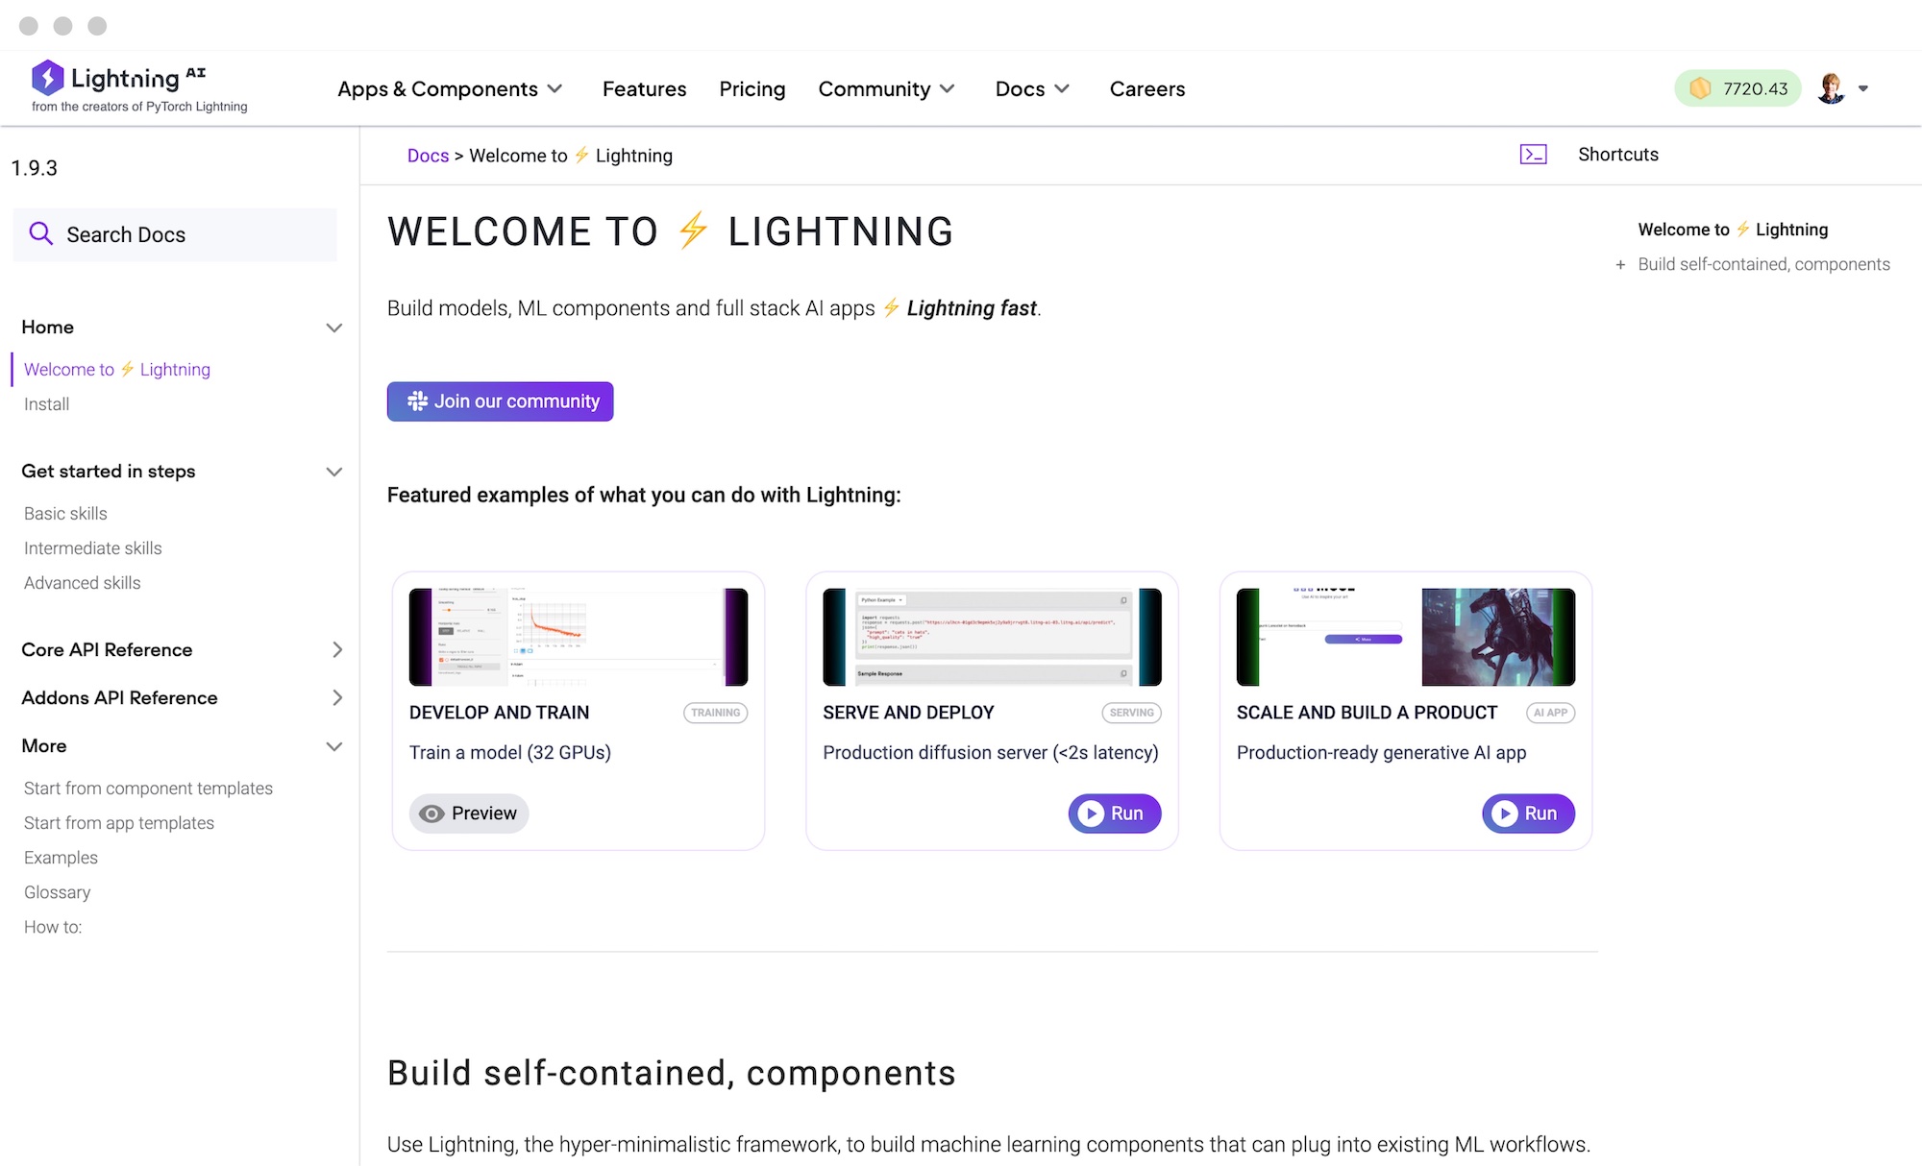Image resolution: width=1922 pixels, height=1166 pixels.
Task: Open the terminal shortcuts icon
Action: (x=1533, y=155)
